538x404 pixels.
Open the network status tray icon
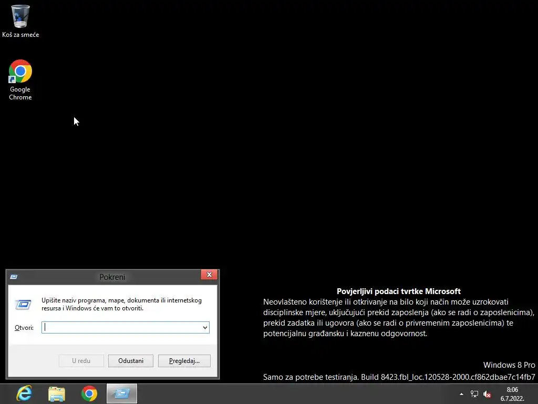click(x=474, y=394)
